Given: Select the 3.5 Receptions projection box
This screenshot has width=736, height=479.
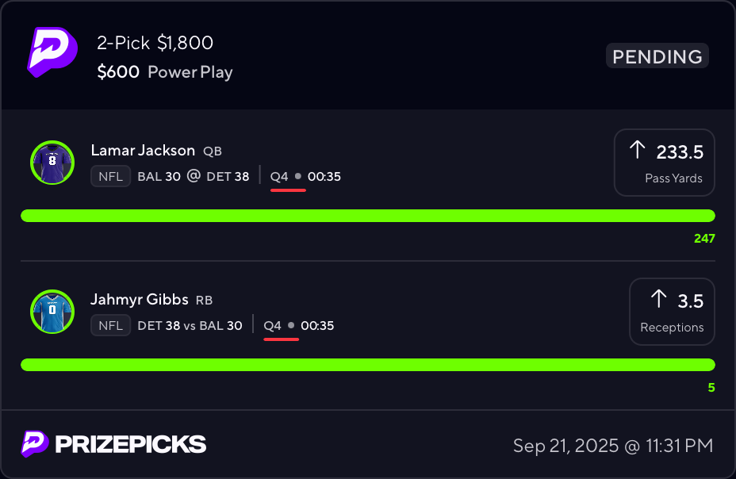Looking at the screenshot, I should click(x=672, y=312).
